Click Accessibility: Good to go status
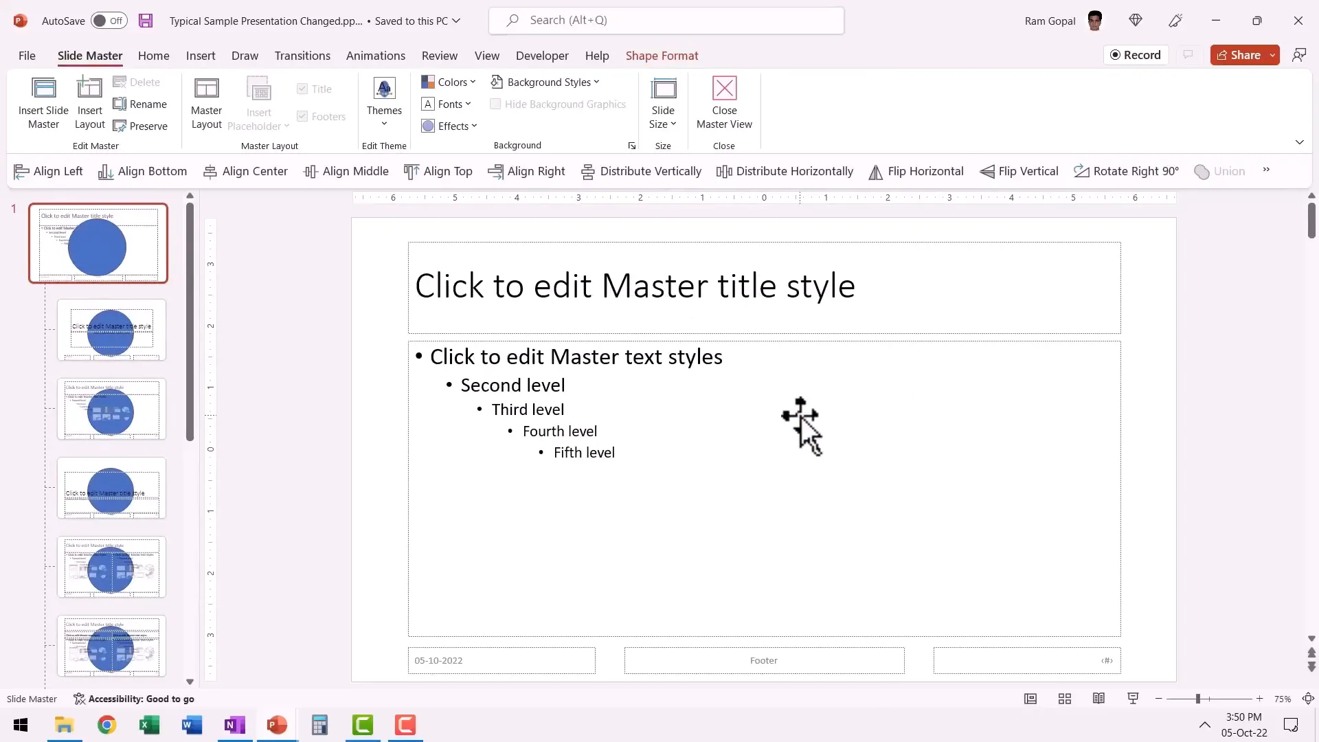The width and height of the screenshot is (1319, 742). point(134,699)
